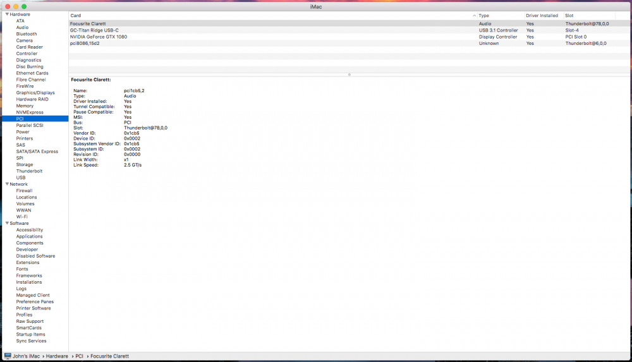632x362 pixels.
Task: Select Power in the sidebar
Action: click(23, 132)
